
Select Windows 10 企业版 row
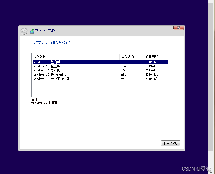pos(101,66)
